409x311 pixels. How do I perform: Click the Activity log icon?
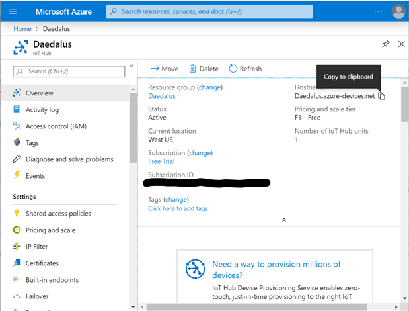(x=17, y=109)
